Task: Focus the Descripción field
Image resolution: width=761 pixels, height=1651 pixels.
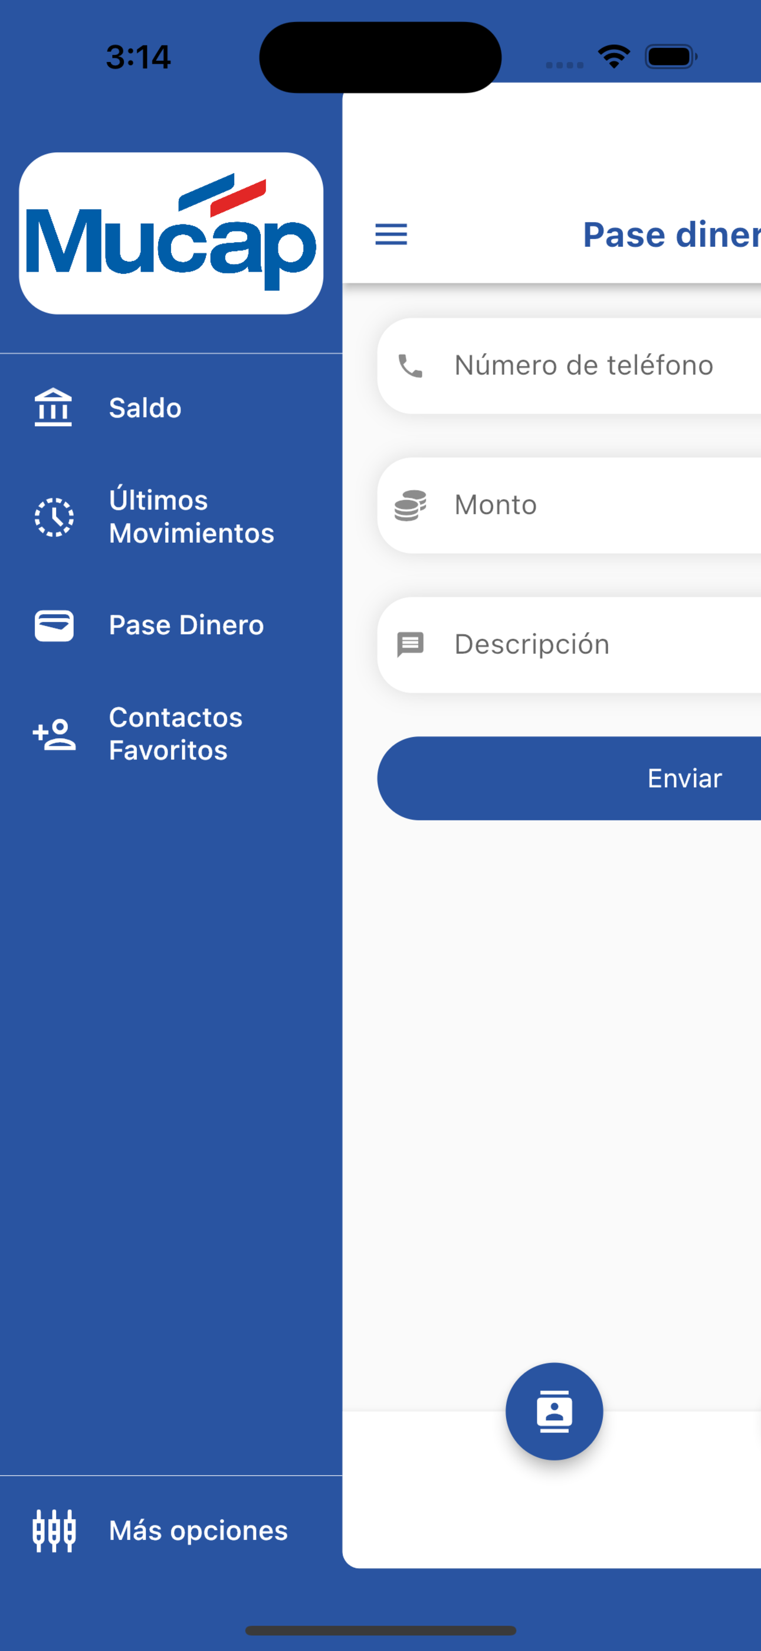Action: click(569, 645)
